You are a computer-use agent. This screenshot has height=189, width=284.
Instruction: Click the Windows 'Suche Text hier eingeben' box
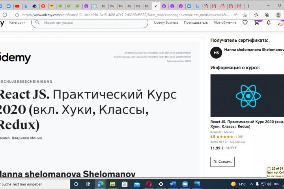coord(35,184)
